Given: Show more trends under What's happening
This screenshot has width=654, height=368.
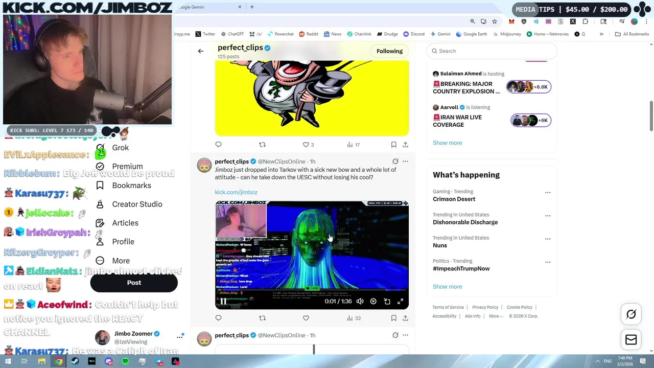Looking at the screenshot, I should 447,287.
